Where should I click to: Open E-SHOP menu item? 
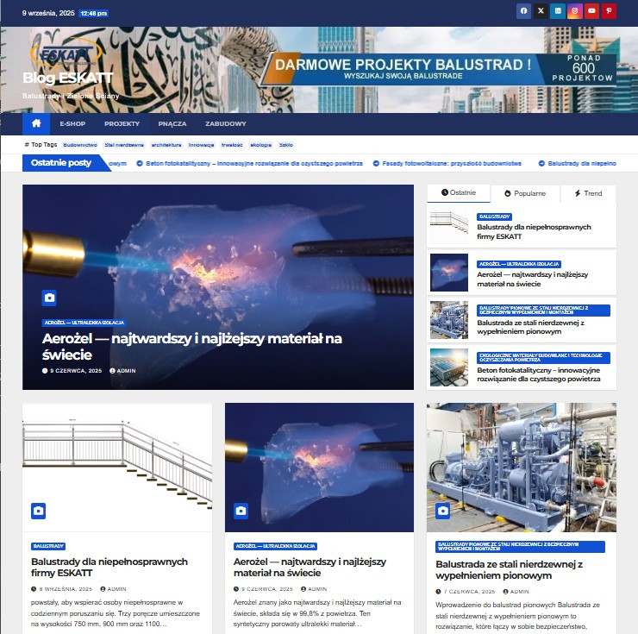coord(72,124)
